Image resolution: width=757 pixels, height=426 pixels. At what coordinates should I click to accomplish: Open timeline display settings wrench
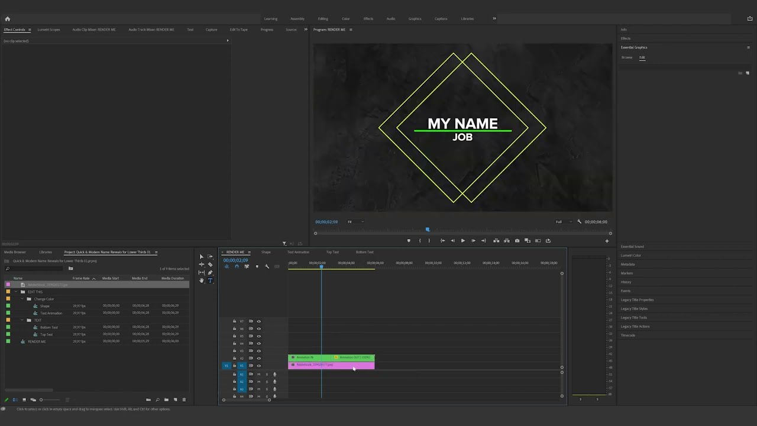click(x=267, y=266)
